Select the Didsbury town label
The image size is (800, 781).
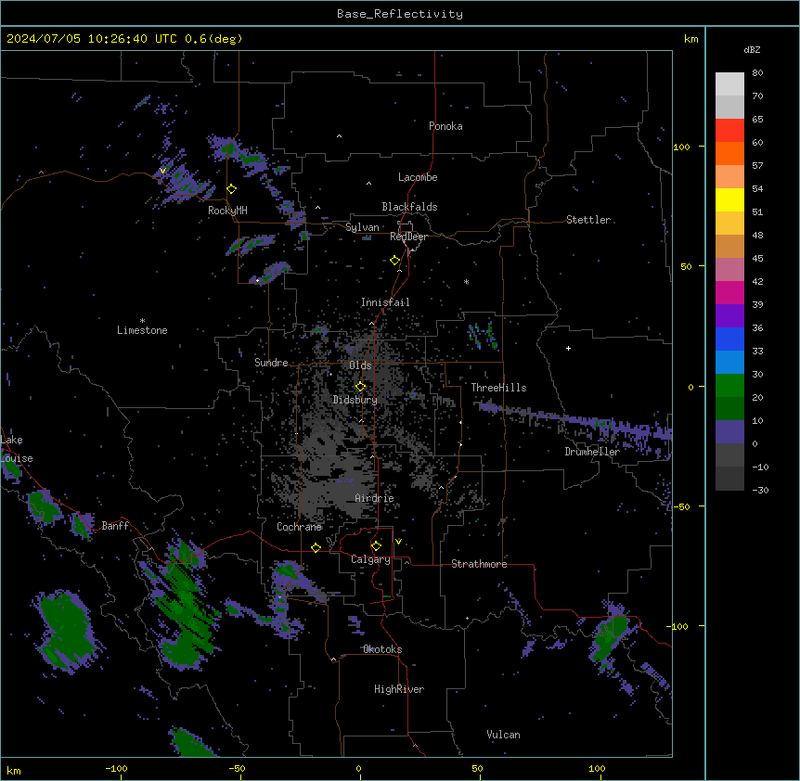click(355, 400)
